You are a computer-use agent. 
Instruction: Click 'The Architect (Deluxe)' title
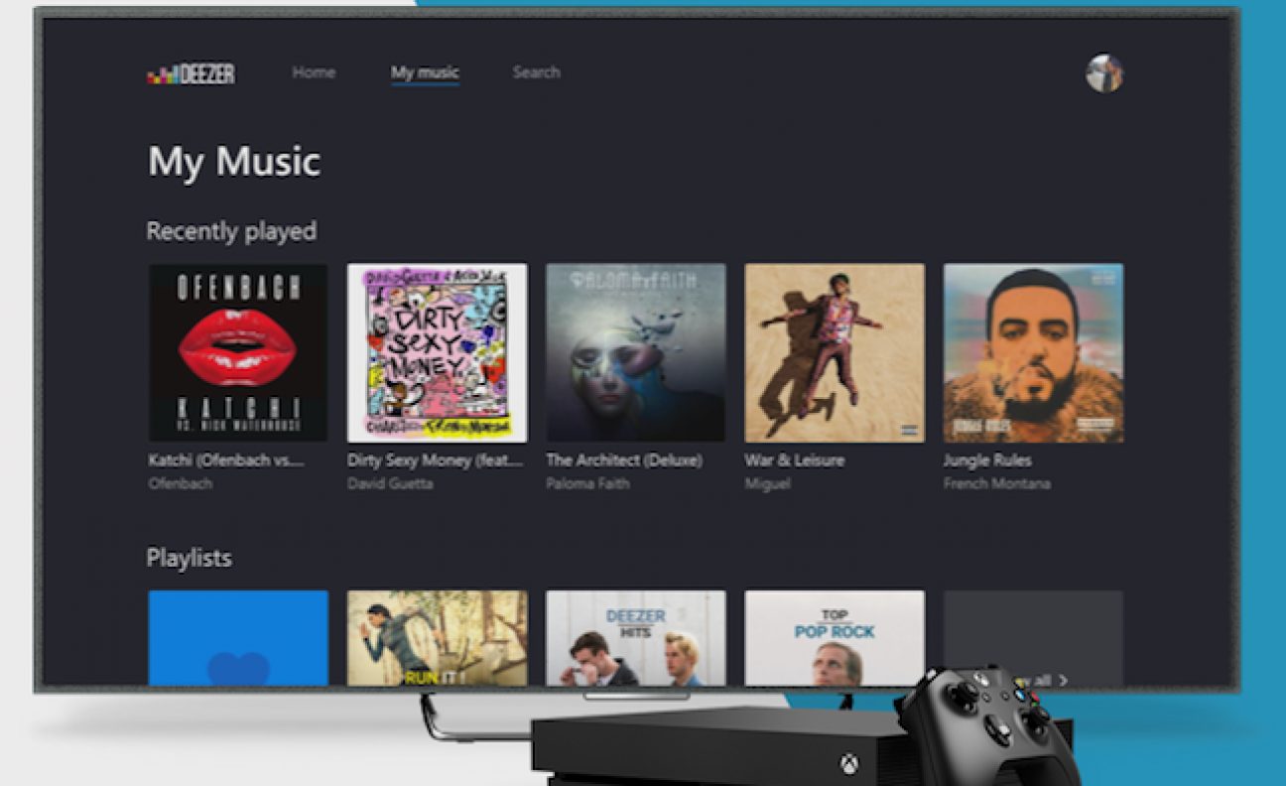click(x=624, y=460)
